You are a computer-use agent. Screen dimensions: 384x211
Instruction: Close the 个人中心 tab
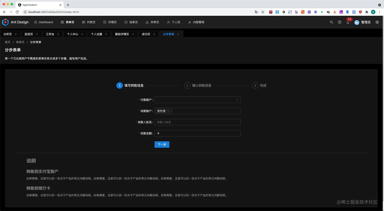82,34
